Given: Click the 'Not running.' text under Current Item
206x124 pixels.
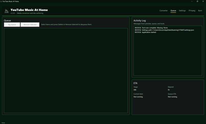Looking at the screenshot, I should pyautogui.click(x=138, y=97).
